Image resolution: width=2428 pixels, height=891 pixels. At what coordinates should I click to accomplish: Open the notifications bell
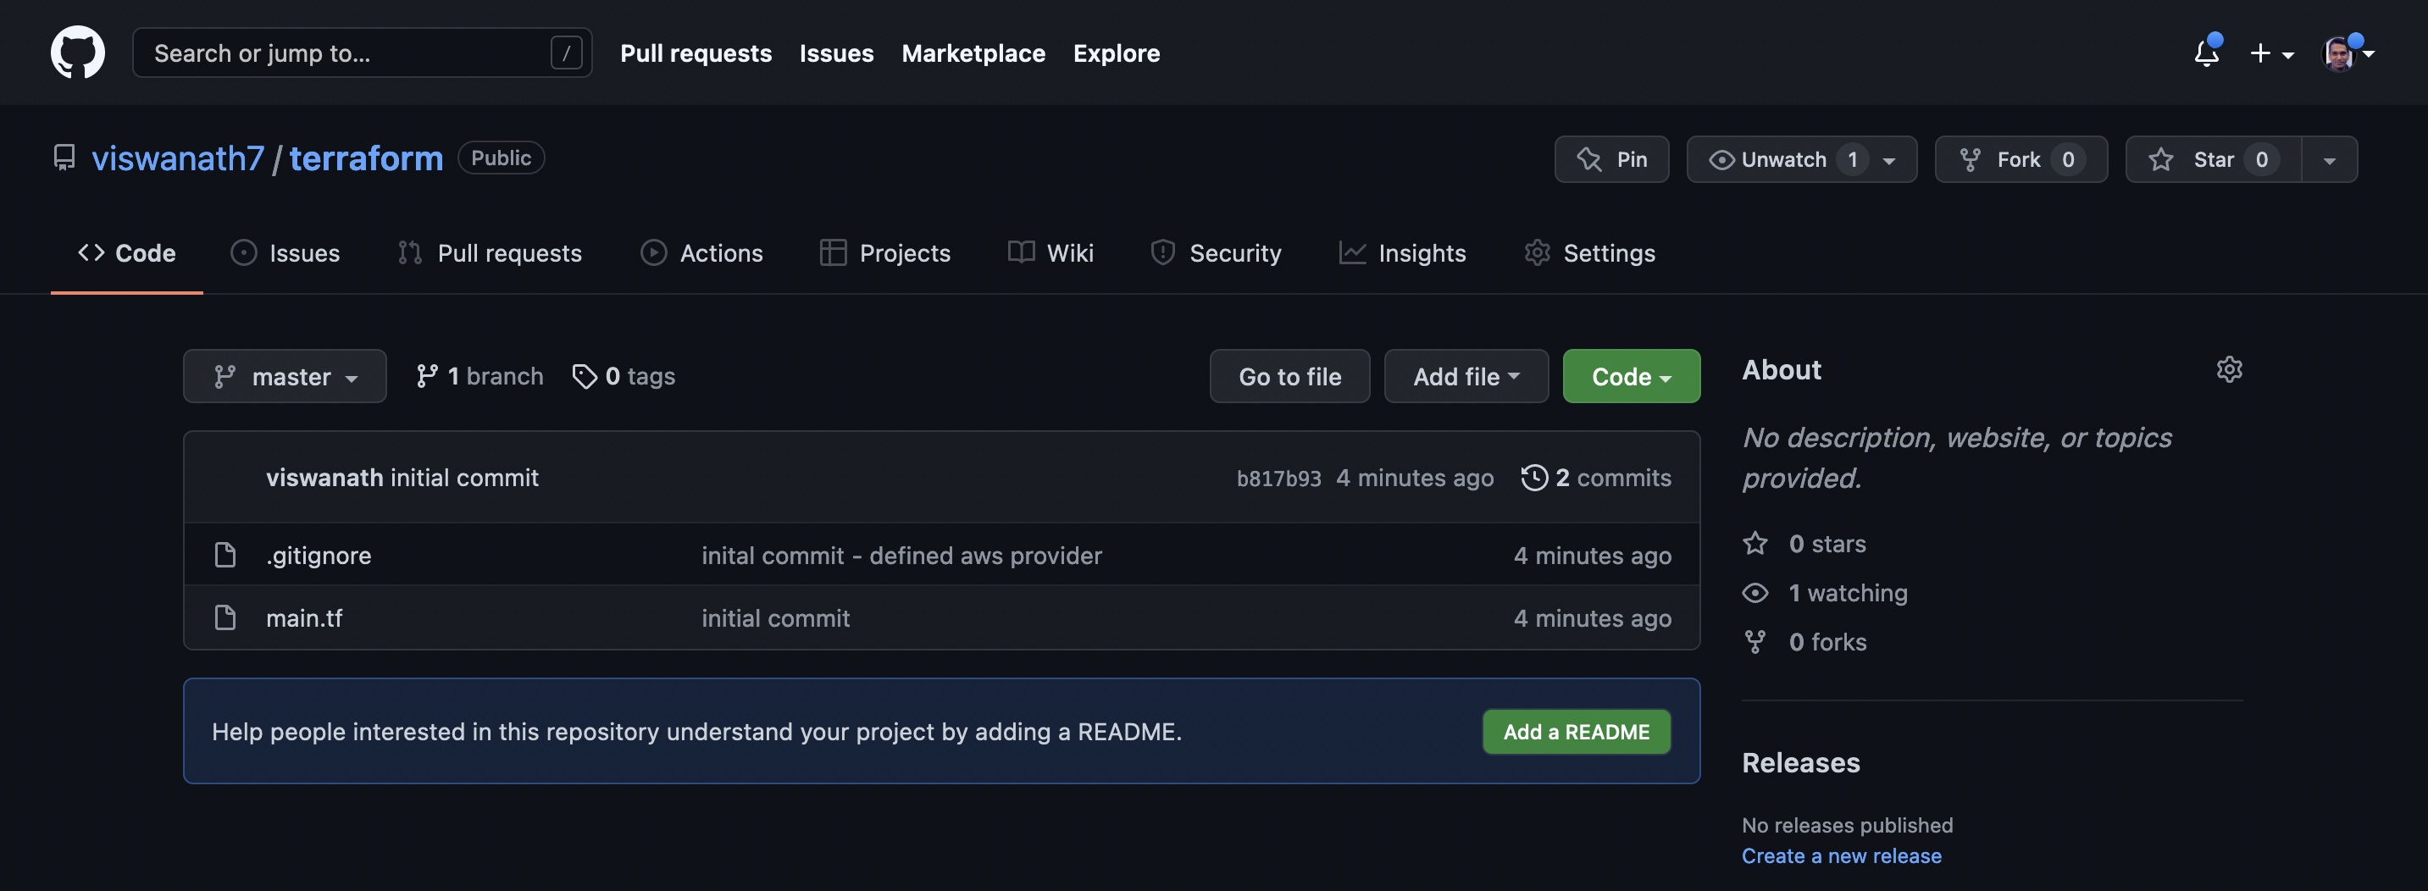tap(2207, 53)
